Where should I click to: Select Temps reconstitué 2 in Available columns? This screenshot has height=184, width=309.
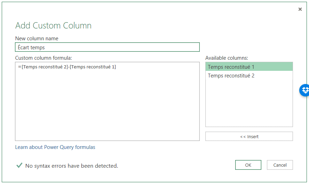[x=249, y=76]
